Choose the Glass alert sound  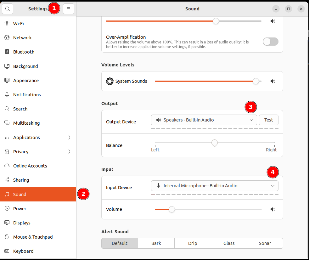pos(229,243)
